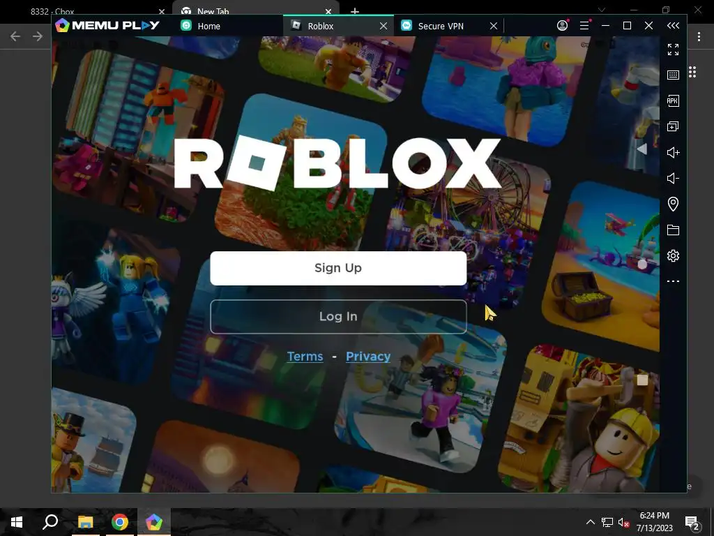Switch to the MEmu Home tab
The image size is (714, 536).
208,26
